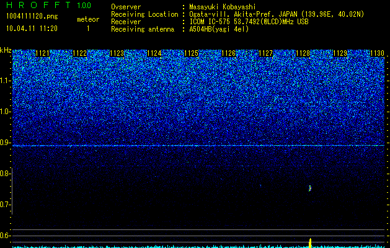This screenshot has height=248, width=390.
Task: Click the Receiving antenna label
Action: coord(143,29)
